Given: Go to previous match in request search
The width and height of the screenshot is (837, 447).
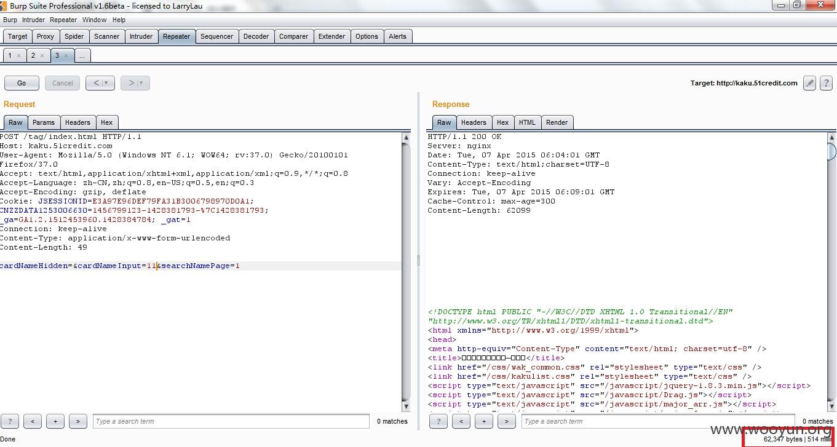Looking at the screenshot, I should click(x=32, y=421).
